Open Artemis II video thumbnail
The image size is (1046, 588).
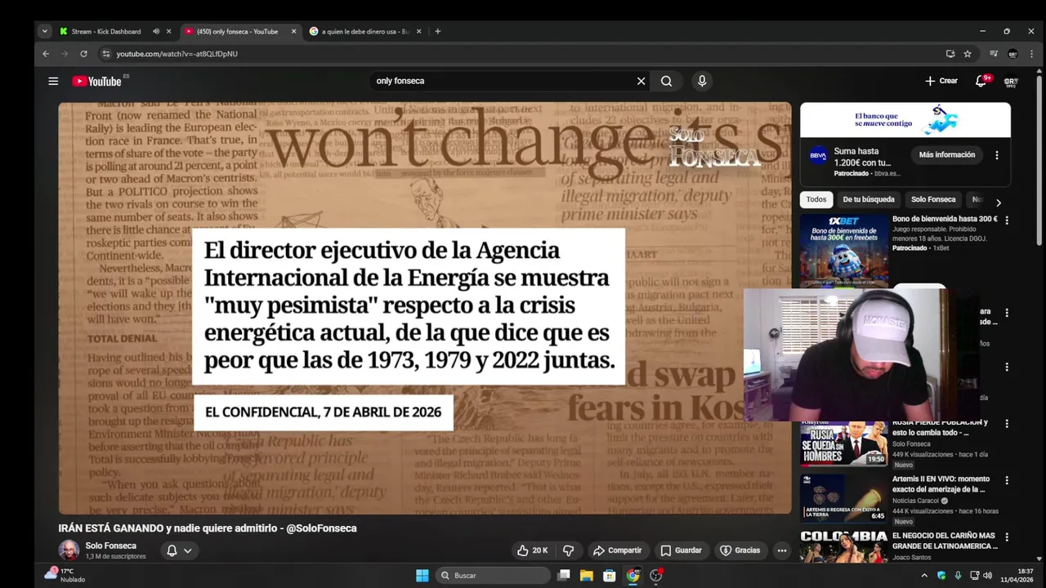844,497
